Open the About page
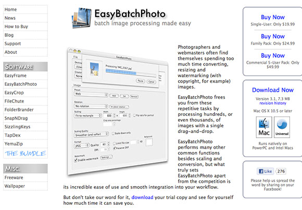The width and height of the screenshot is (302, 210). (25, 52)
